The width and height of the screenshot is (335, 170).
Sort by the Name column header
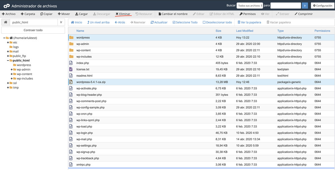point(80,31)
